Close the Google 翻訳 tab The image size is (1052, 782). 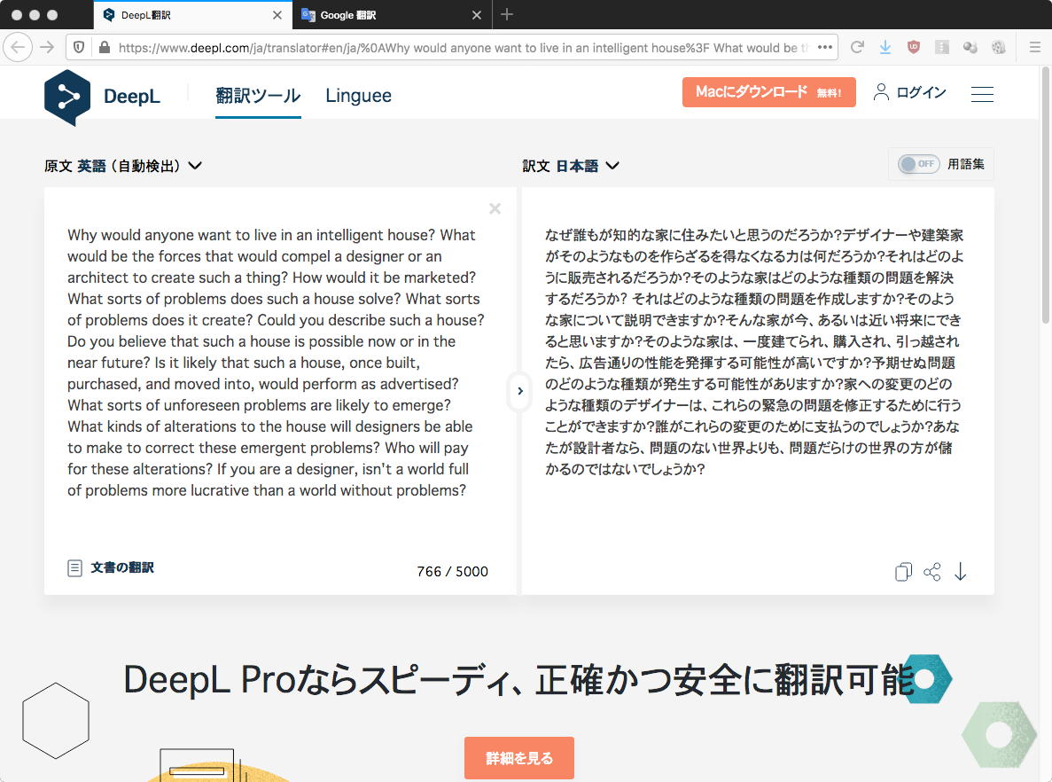(x=476, y=15)
